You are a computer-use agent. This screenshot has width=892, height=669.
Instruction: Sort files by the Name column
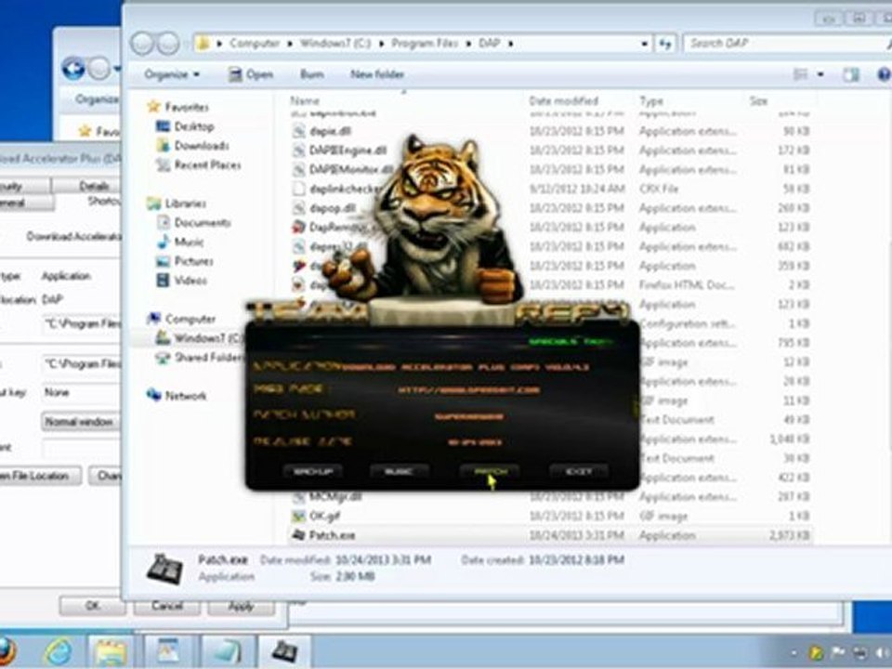[305, 100]
